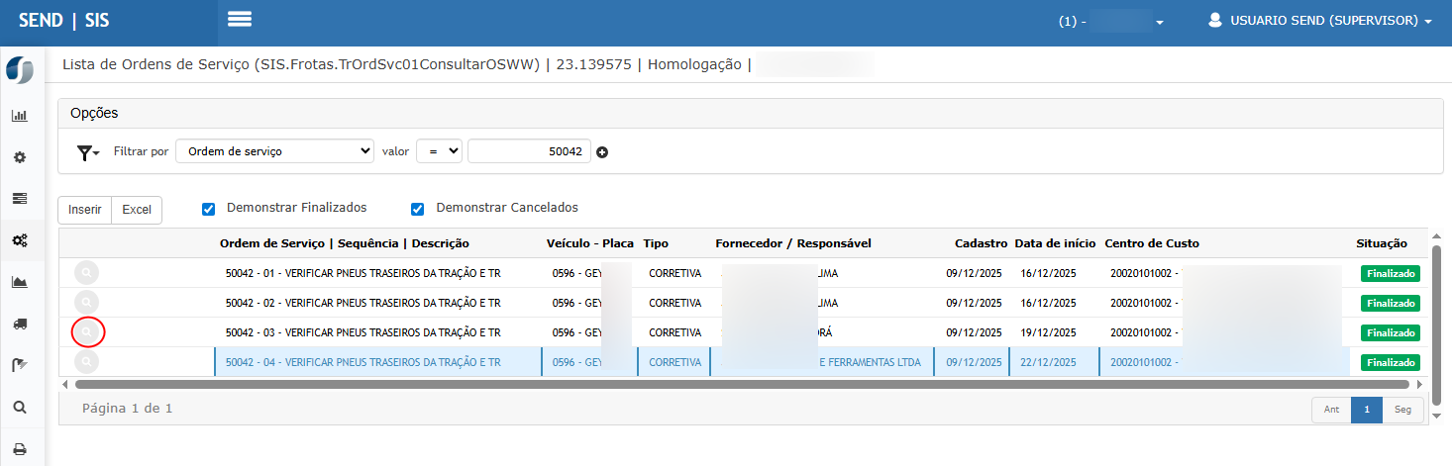Image resolution: width=1452 pixels, height=466 pixels.
Task: Click the Opções panel header
Action: [x=750, y=113]
